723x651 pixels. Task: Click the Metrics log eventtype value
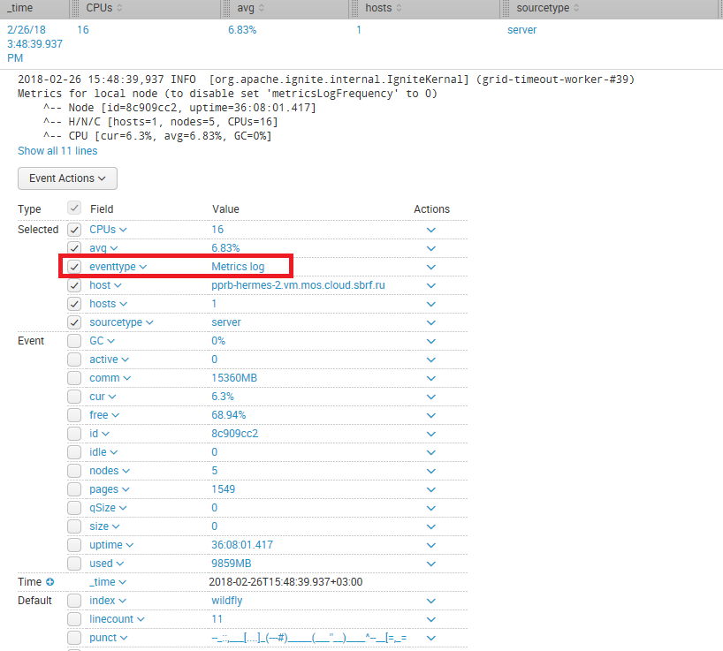[x=238, y=267]
